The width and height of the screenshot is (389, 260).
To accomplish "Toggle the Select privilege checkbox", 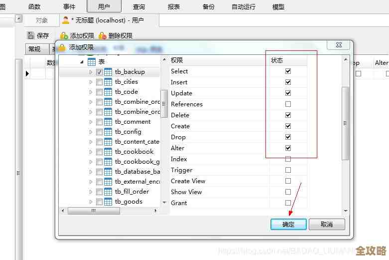I will coord(288,71).
